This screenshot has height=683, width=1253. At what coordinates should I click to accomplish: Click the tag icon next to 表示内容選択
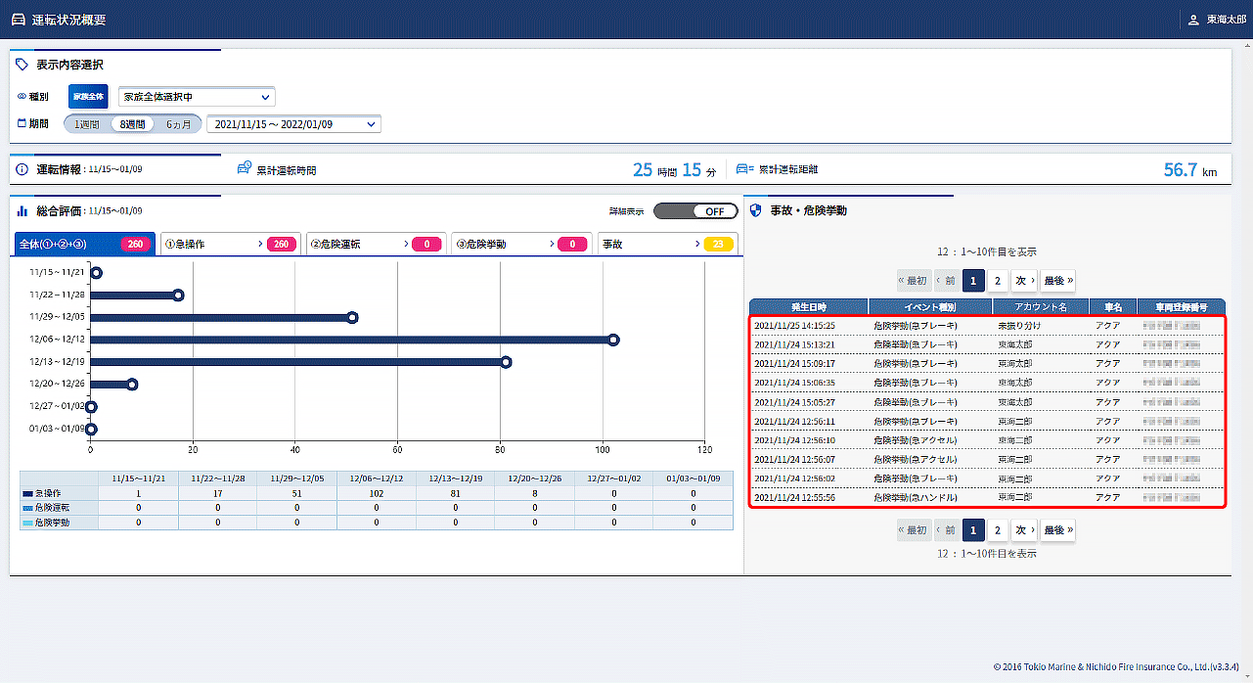22,65
